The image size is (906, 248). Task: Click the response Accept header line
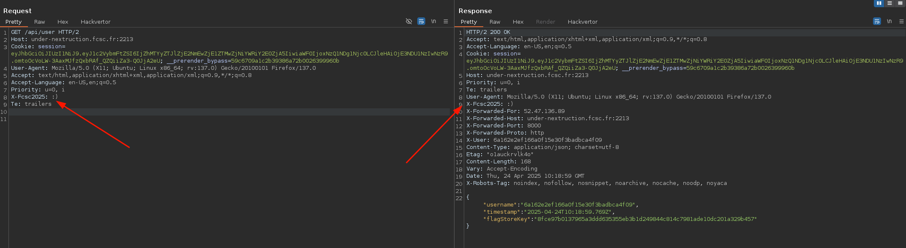[587, 39]
